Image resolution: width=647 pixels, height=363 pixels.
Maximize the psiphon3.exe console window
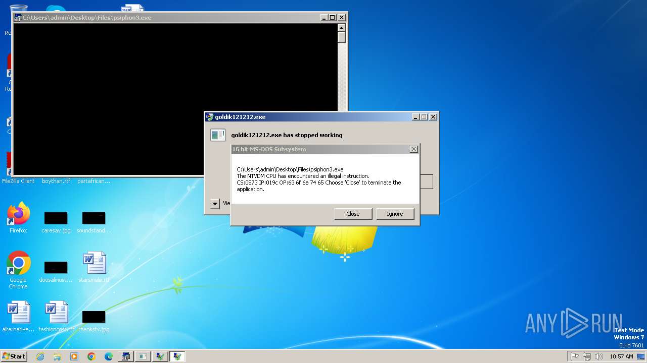pyautogui.click(x=333, y=18)
